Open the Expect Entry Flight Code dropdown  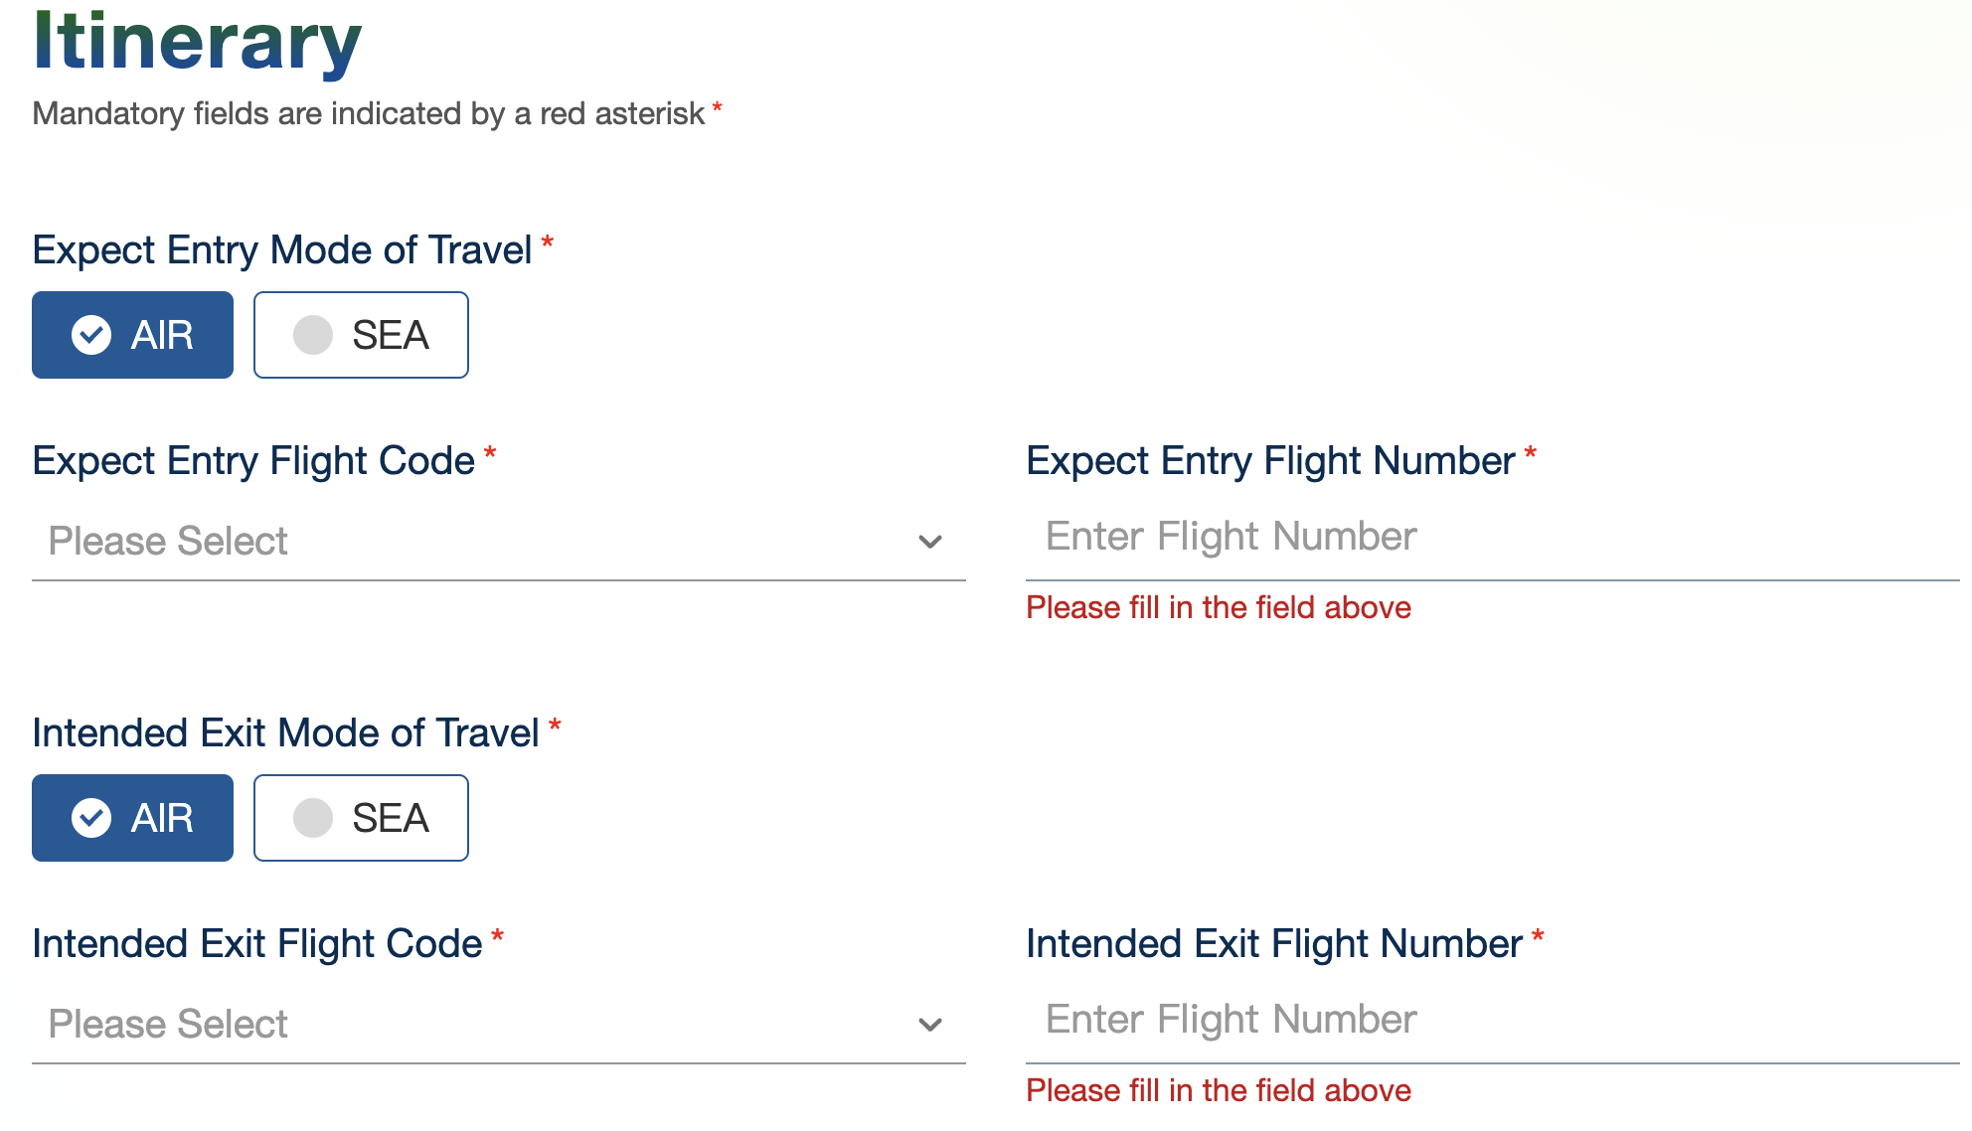[497, 542]
